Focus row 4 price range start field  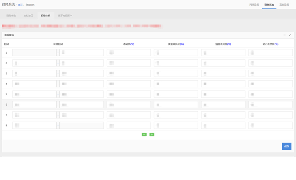[x=34, y=84]
